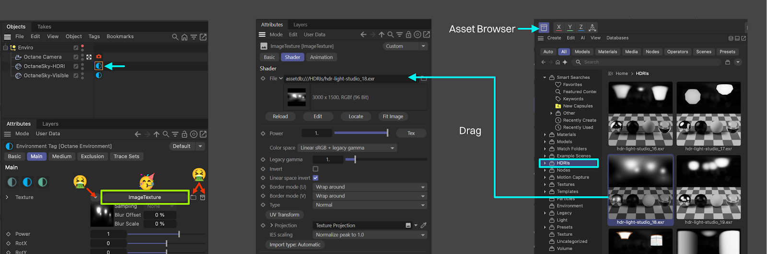The height and width of the screenshot is (254, 767).
Task: Select hdr-light-studio_16.exr thumbnail
Action: [x=640, y=114]
